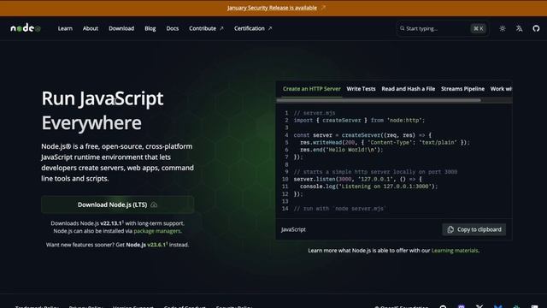Focus the Start typing search field
Image resolution: width=547 pixels, height=308 pixels.
coord(443,28)
